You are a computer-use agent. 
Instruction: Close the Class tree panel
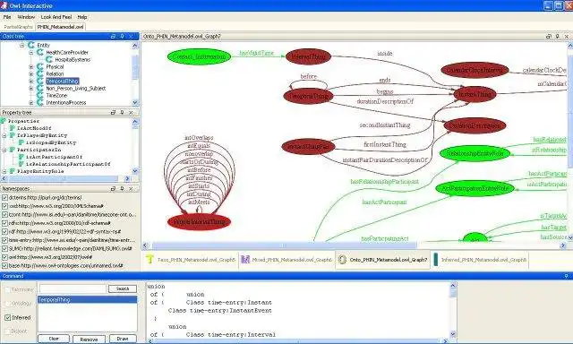click(x=131, y=37)
